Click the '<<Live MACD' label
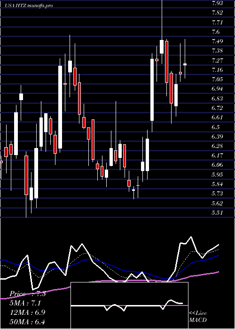Image resolution: width=235 pixels, height=329 pixels. (x=198, y=316)
